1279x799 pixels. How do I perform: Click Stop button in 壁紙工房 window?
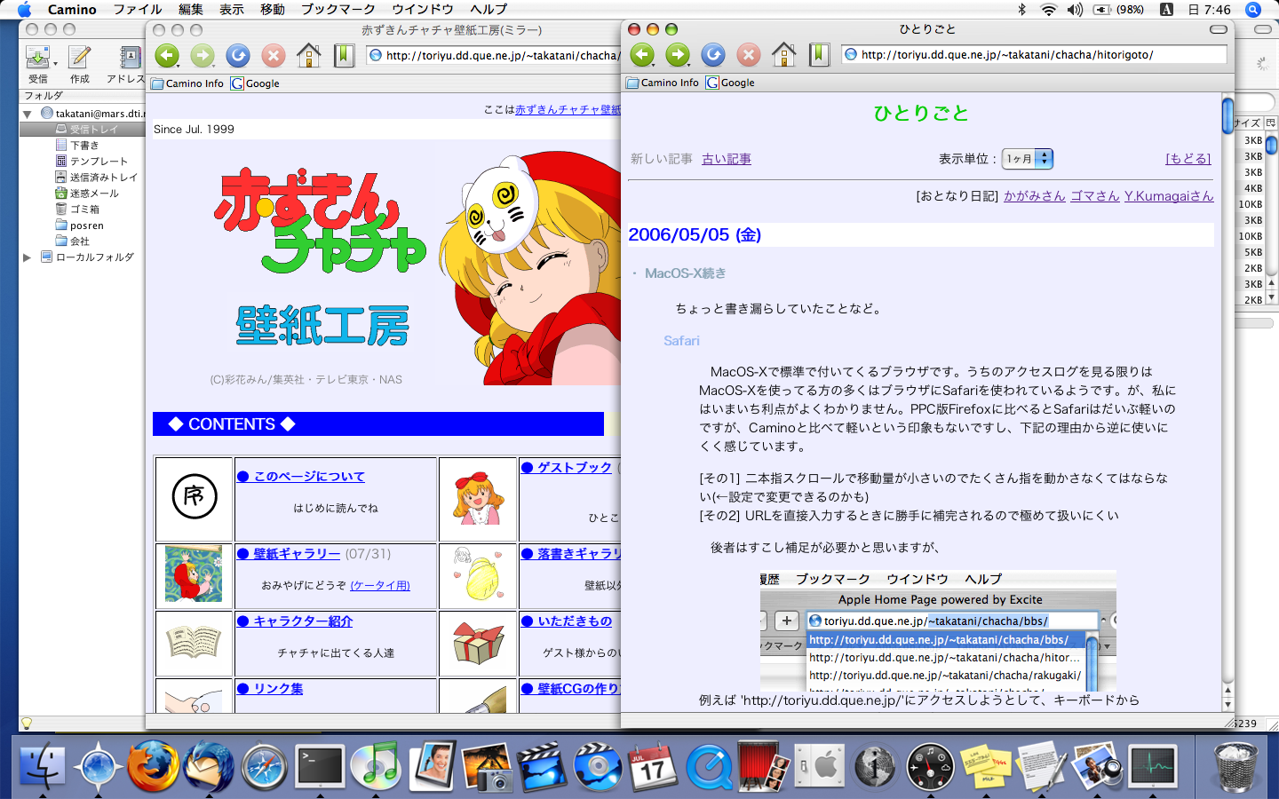coord(274,56)
